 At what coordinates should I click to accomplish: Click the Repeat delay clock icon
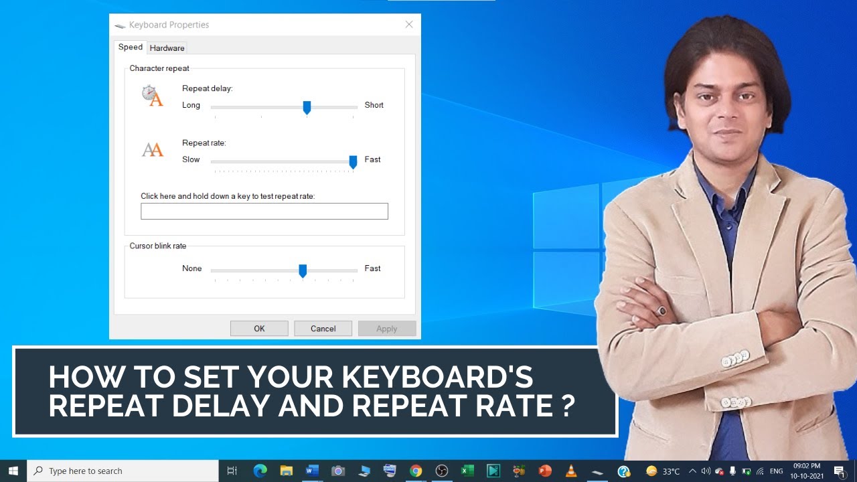click(153, 96)
